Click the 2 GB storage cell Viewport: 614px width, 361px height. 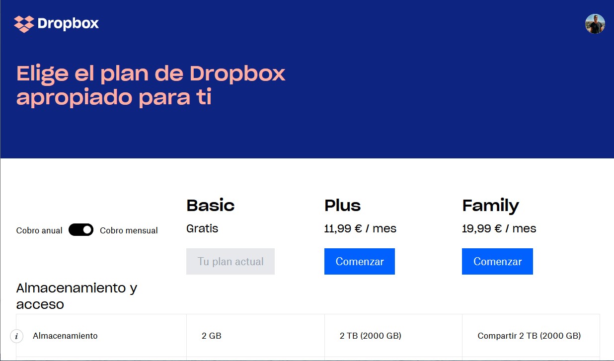pos(212,336)
